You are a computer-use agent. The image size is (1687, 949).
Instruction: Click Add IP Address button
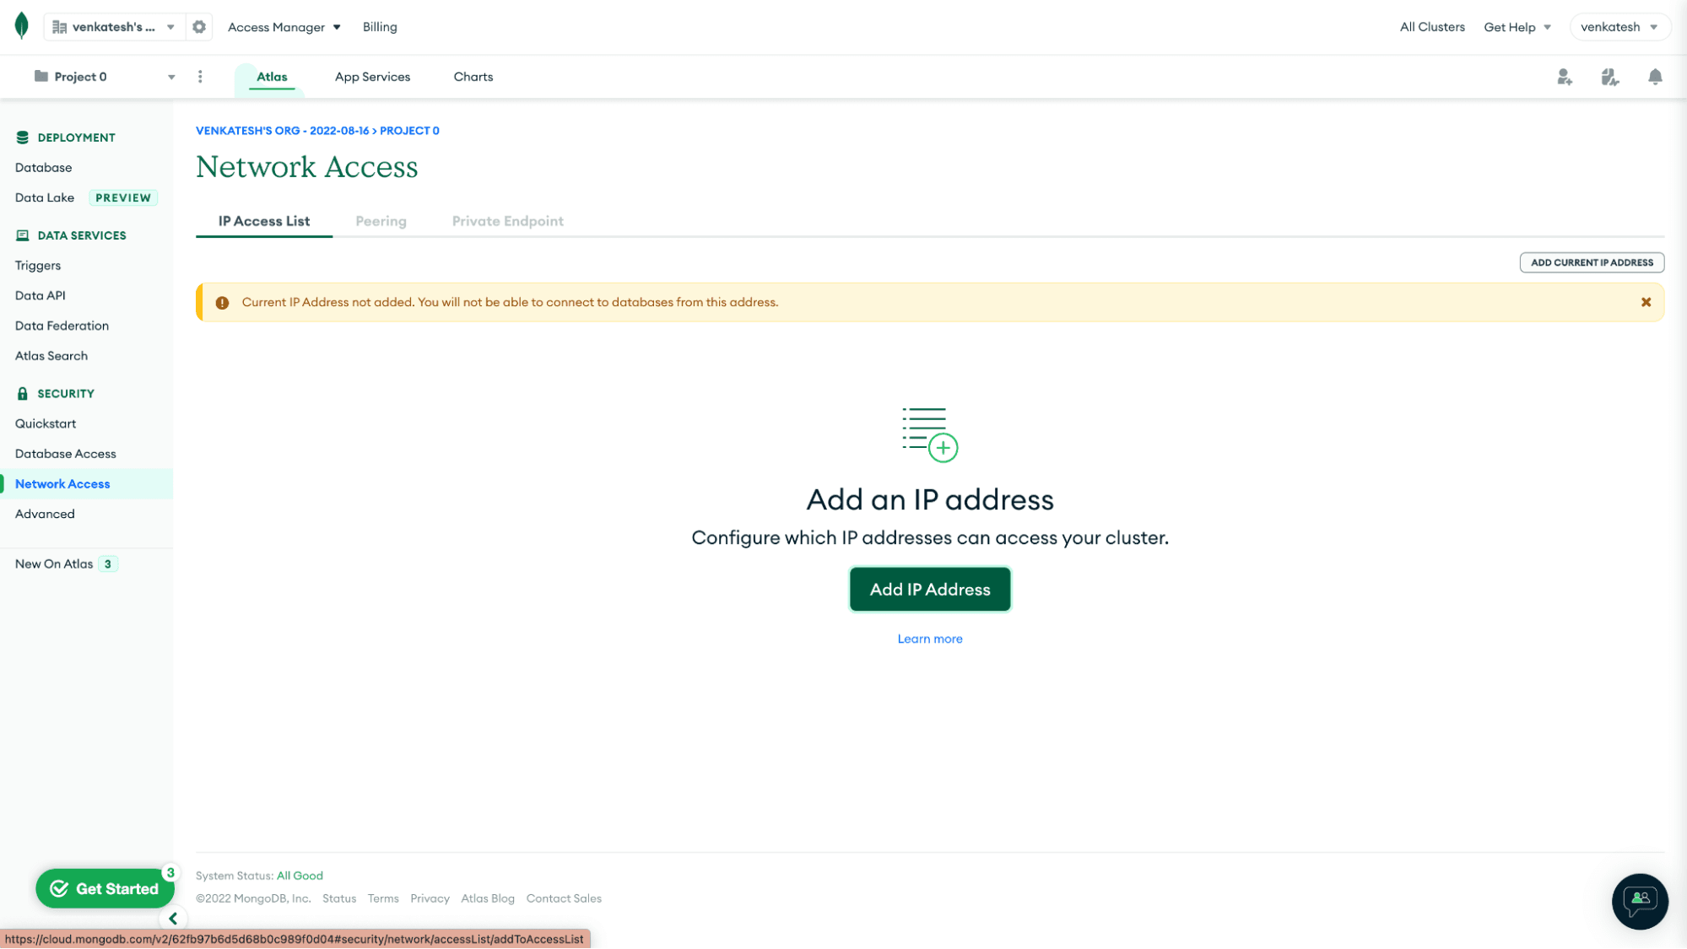[930, 589]
